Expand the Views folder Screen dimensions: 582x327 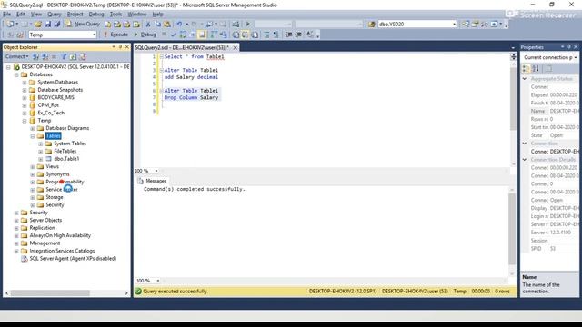click(33, 167)
